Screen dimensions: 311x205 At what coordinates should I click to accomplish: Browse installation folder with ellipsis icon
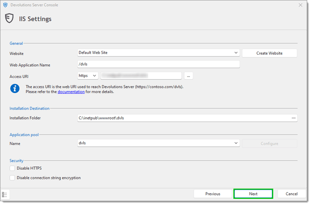coord(293,118)
